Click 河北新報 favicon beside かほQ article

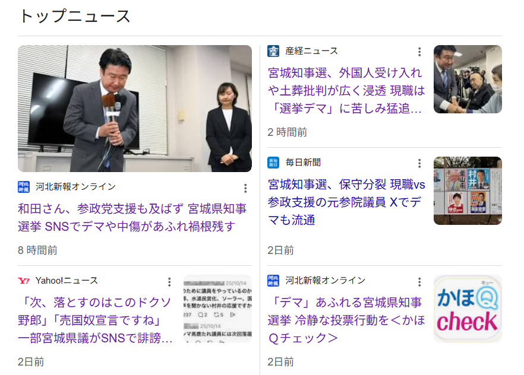point(273,281)
